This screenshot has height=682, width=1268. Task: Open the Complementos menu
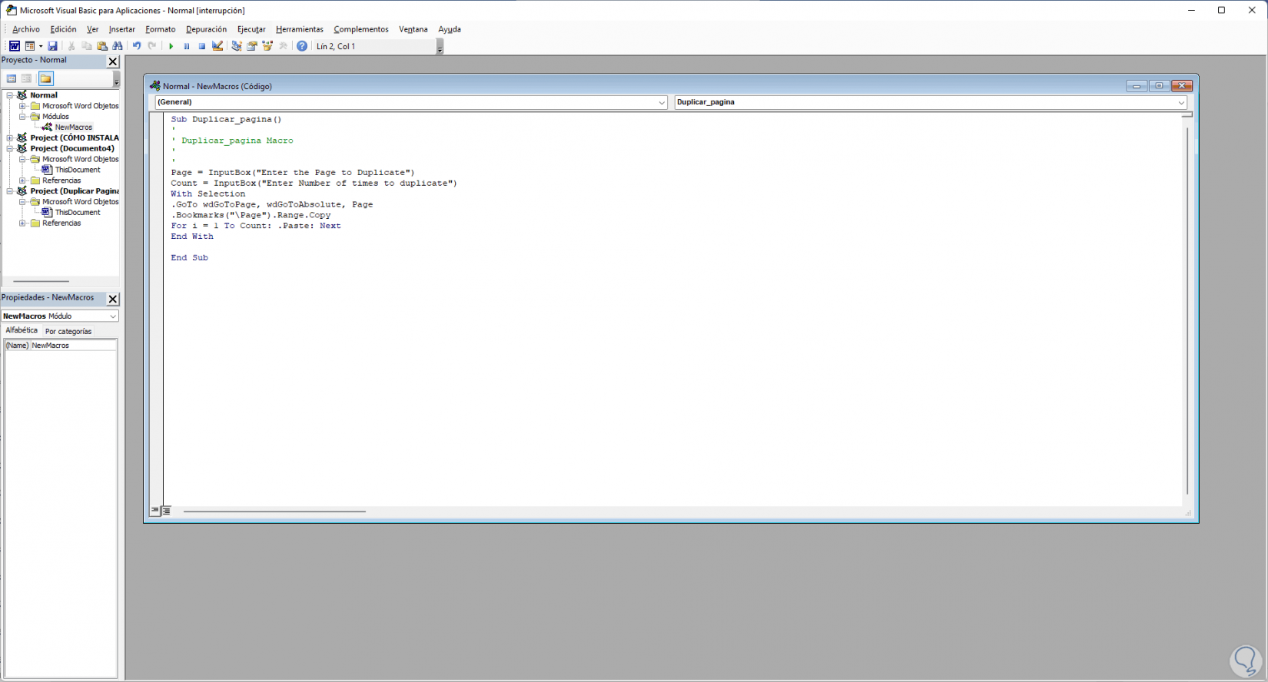(x=361, y=29)
